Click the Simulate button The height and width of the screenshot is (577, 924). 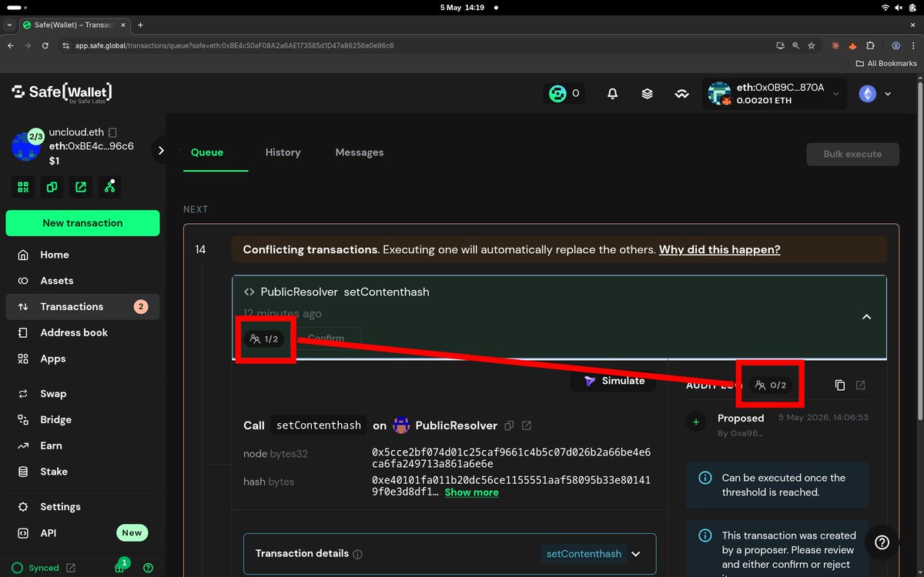point(614,381)
